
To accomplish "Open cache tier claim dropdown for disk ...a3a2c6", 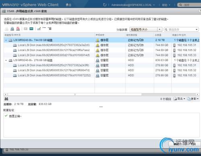I will pyautogui.click(x=102, y=45).
